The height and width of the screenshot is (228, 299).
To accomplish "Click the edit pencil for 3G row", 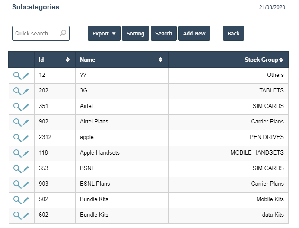I will click(26, 91).
